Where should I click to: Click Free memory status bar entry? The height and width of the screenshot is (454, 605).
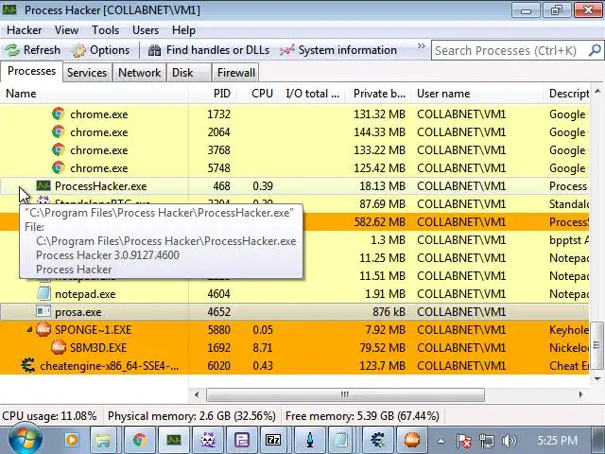[x=362, y=416]
